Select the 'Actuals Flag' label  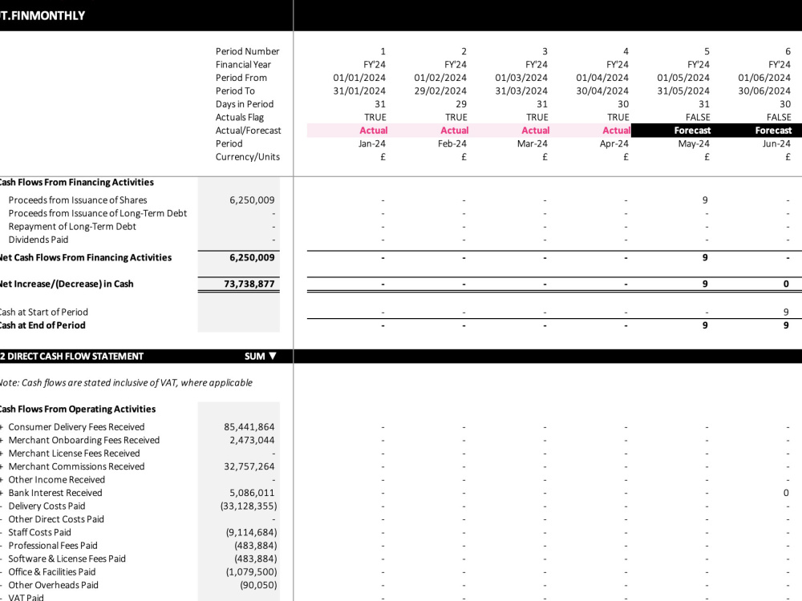coord(239,118)
